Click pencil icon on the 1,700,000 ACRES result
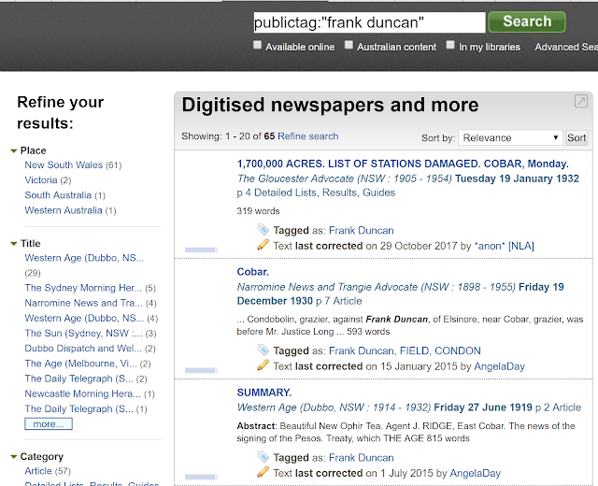This screenshot has width=598, height=486. coord(263,245)
